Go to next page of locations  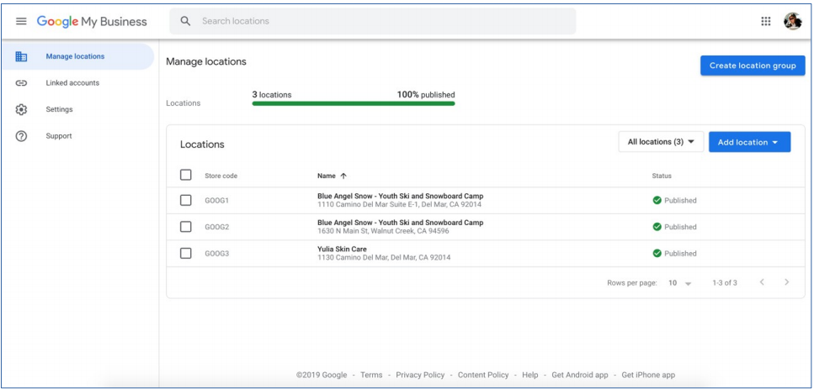(x=786, y=282)
